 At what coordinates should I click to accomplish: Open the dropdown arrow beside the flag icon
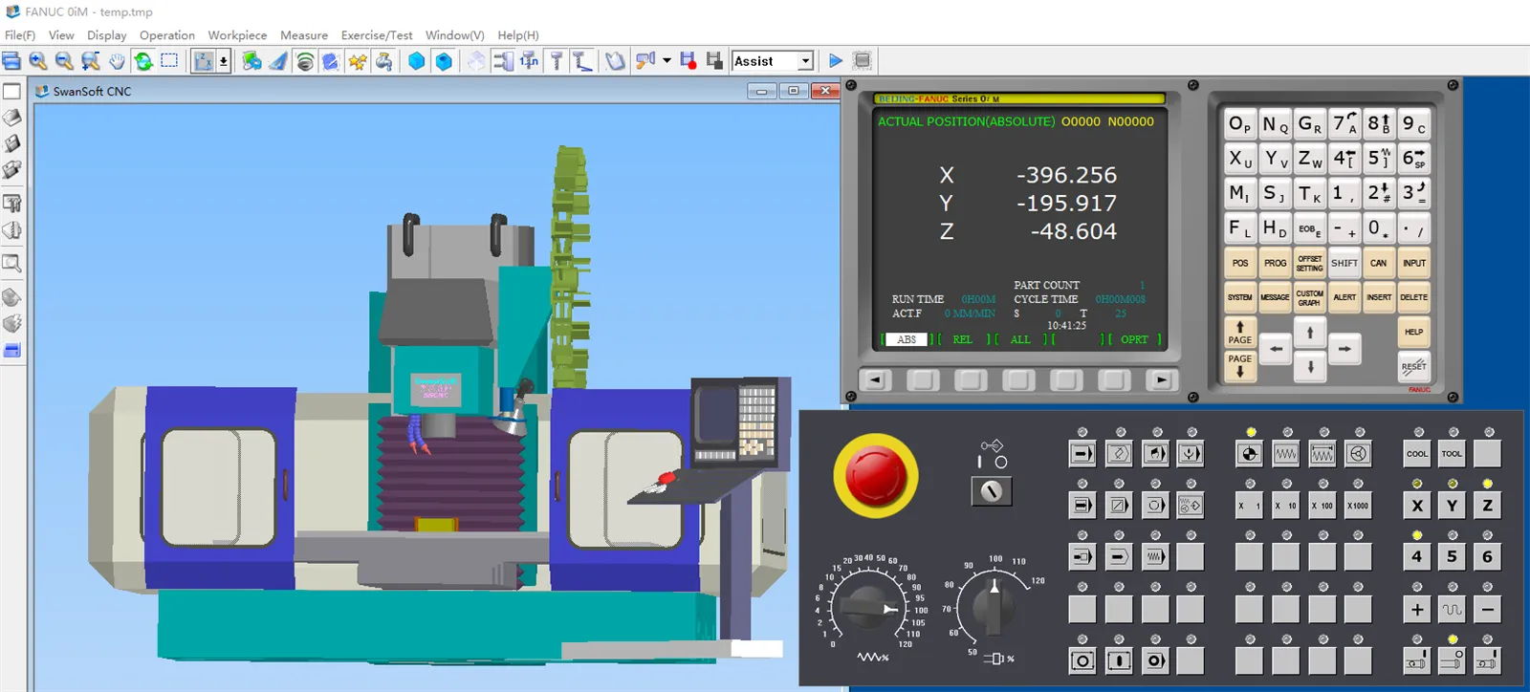(667, 60)
